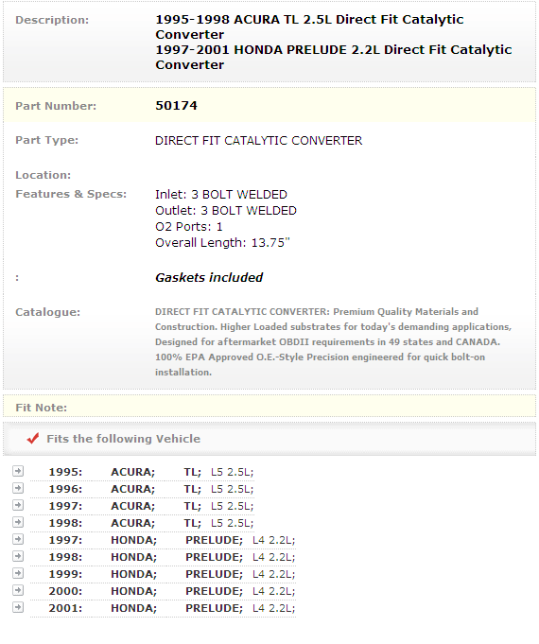Click DIRECT FIT CATALYTIC CONVERTER part type

[x=259, y=141]
